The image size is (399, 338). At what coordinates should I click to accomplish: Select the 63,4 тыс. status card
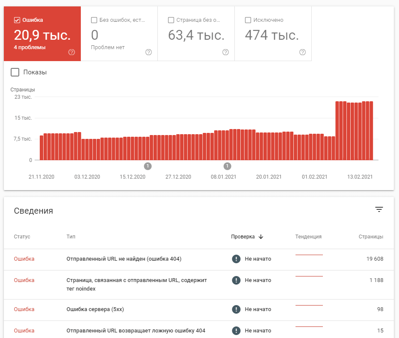click(196, 34)
